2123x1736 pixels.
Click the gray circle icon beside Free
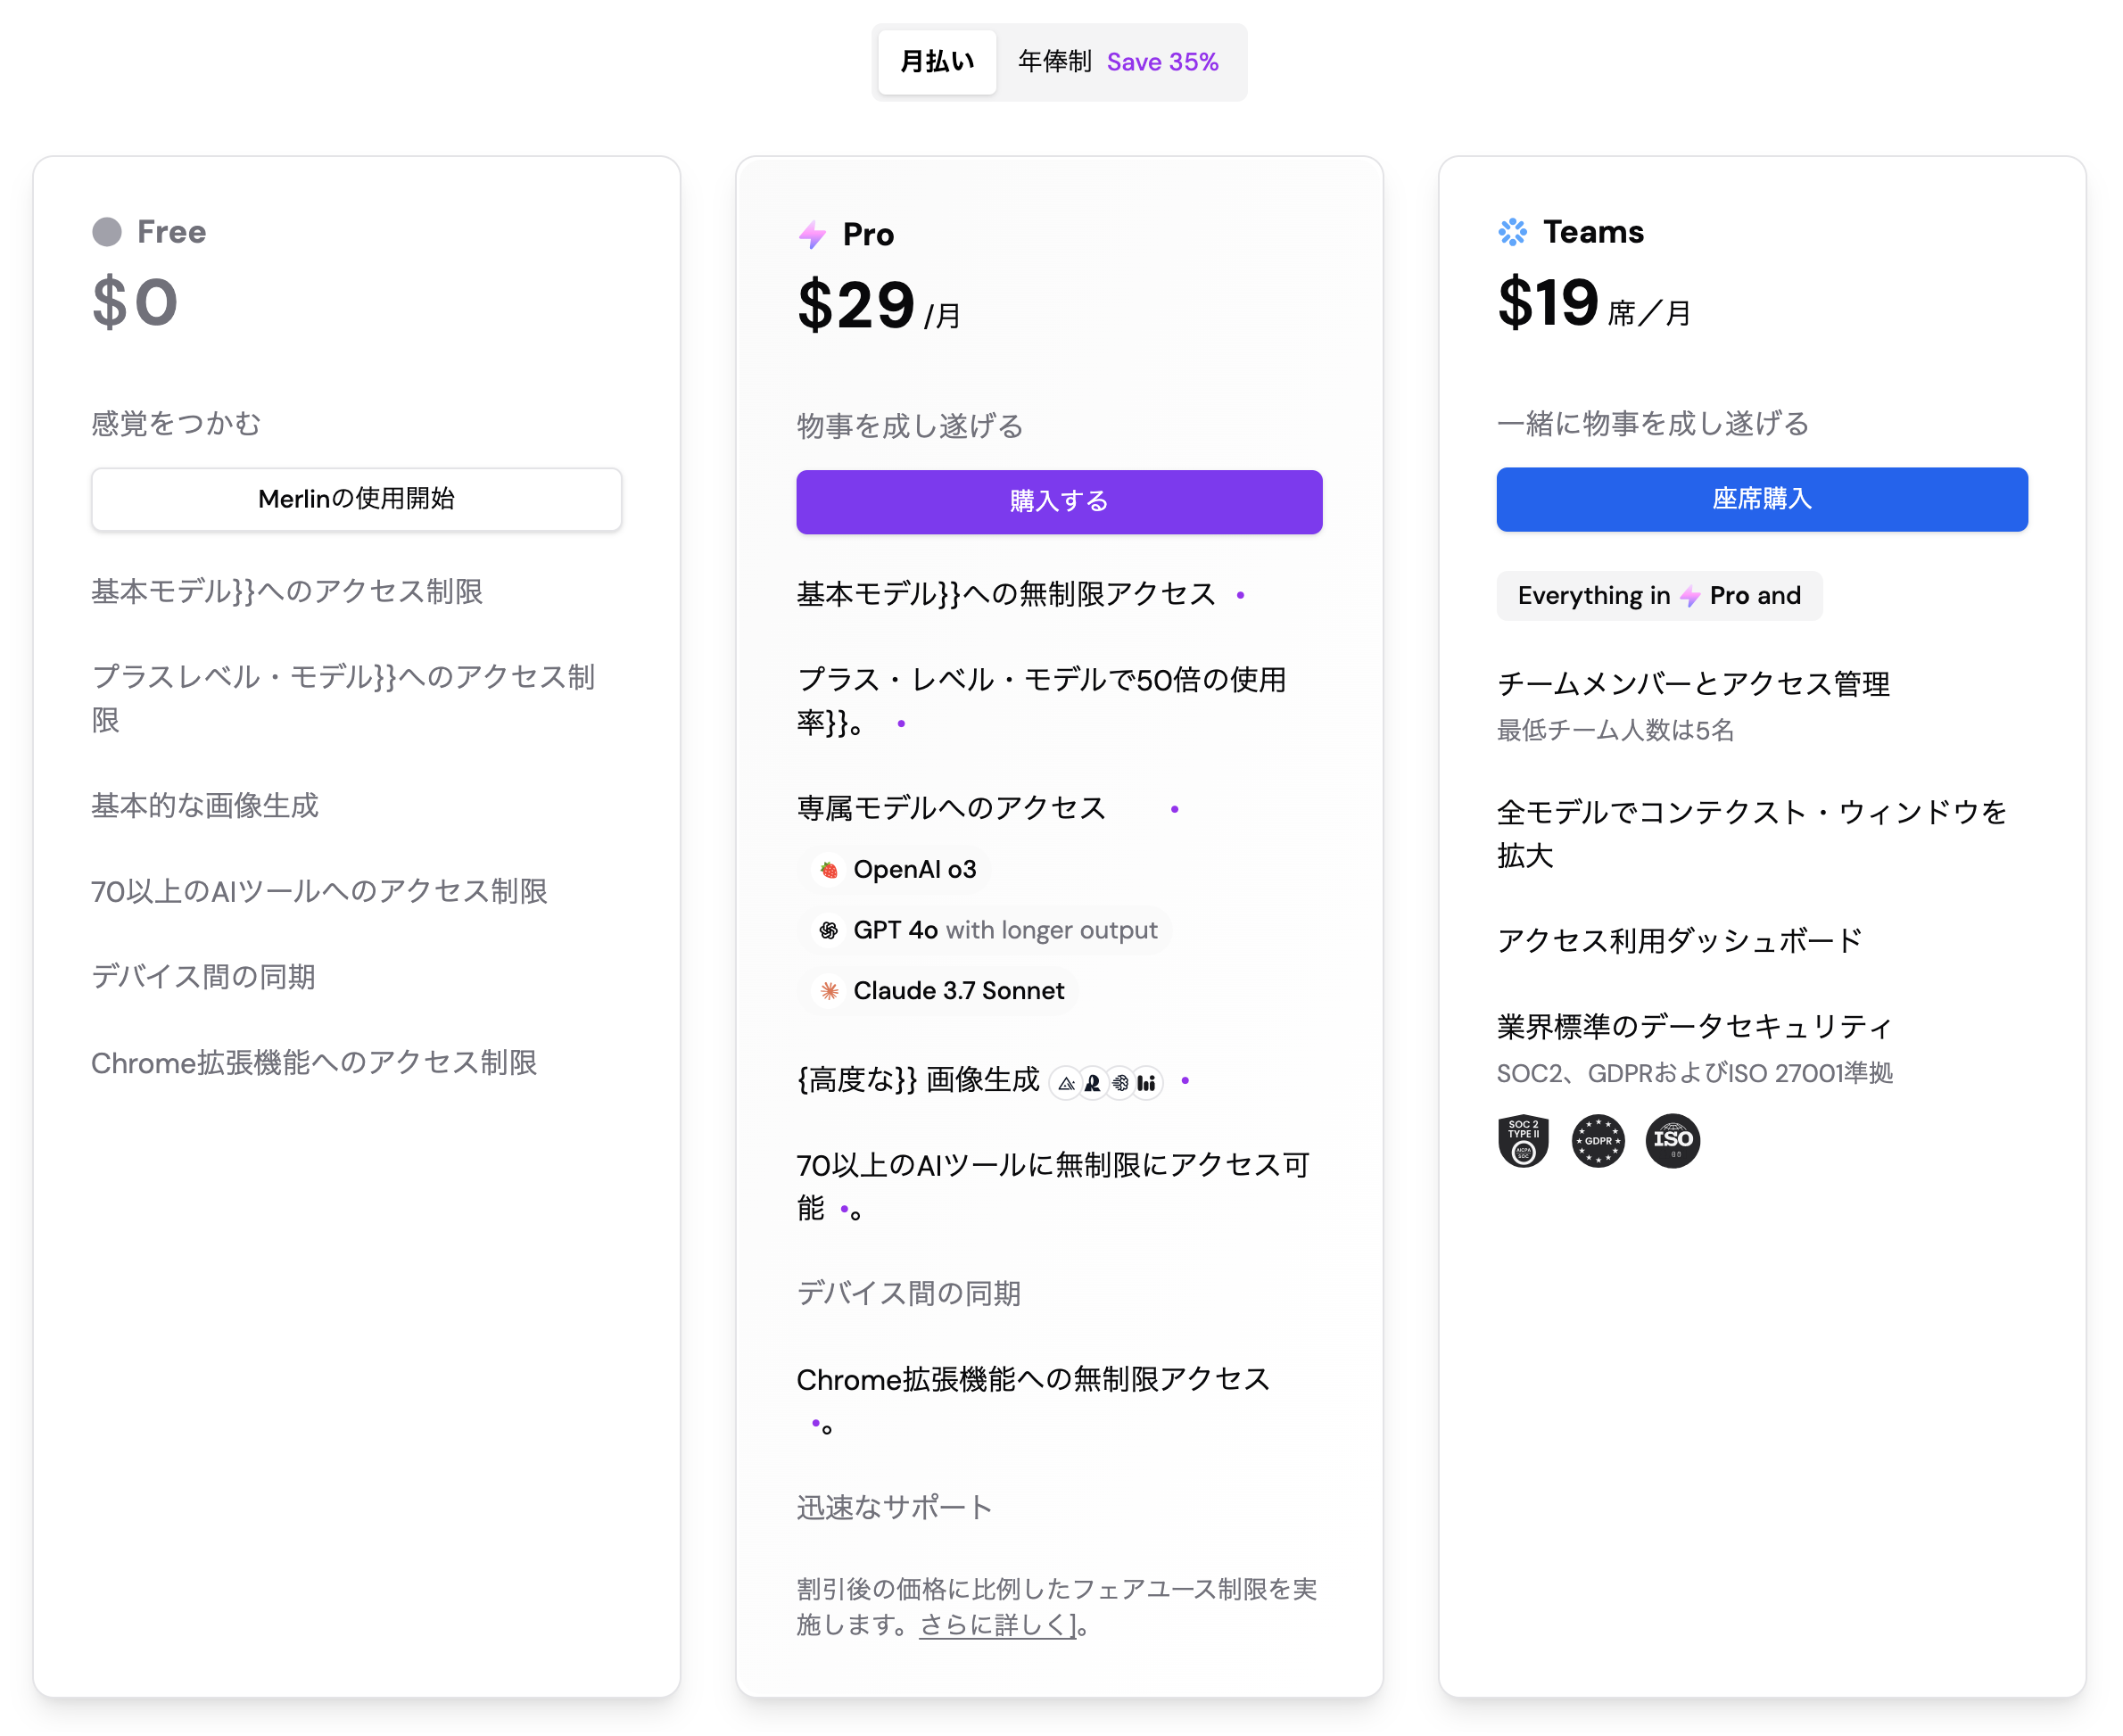(107, 232)
